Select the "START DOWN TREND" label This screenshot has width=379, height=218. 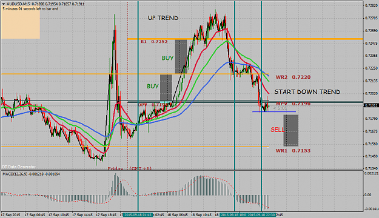(307, 91)
